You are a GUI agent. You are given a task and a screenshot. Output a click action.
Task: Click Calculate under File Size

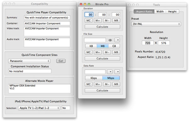[x=102, y=58]
